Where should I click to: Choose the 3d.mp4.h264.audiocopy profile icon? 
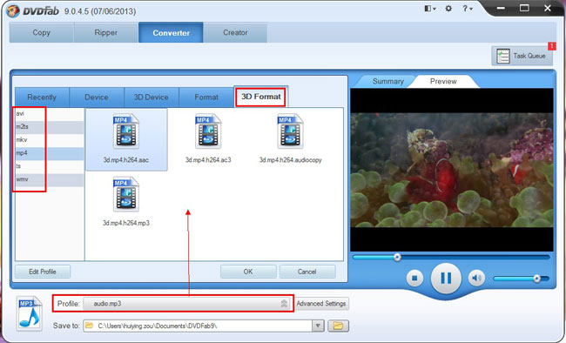[290, 131]
